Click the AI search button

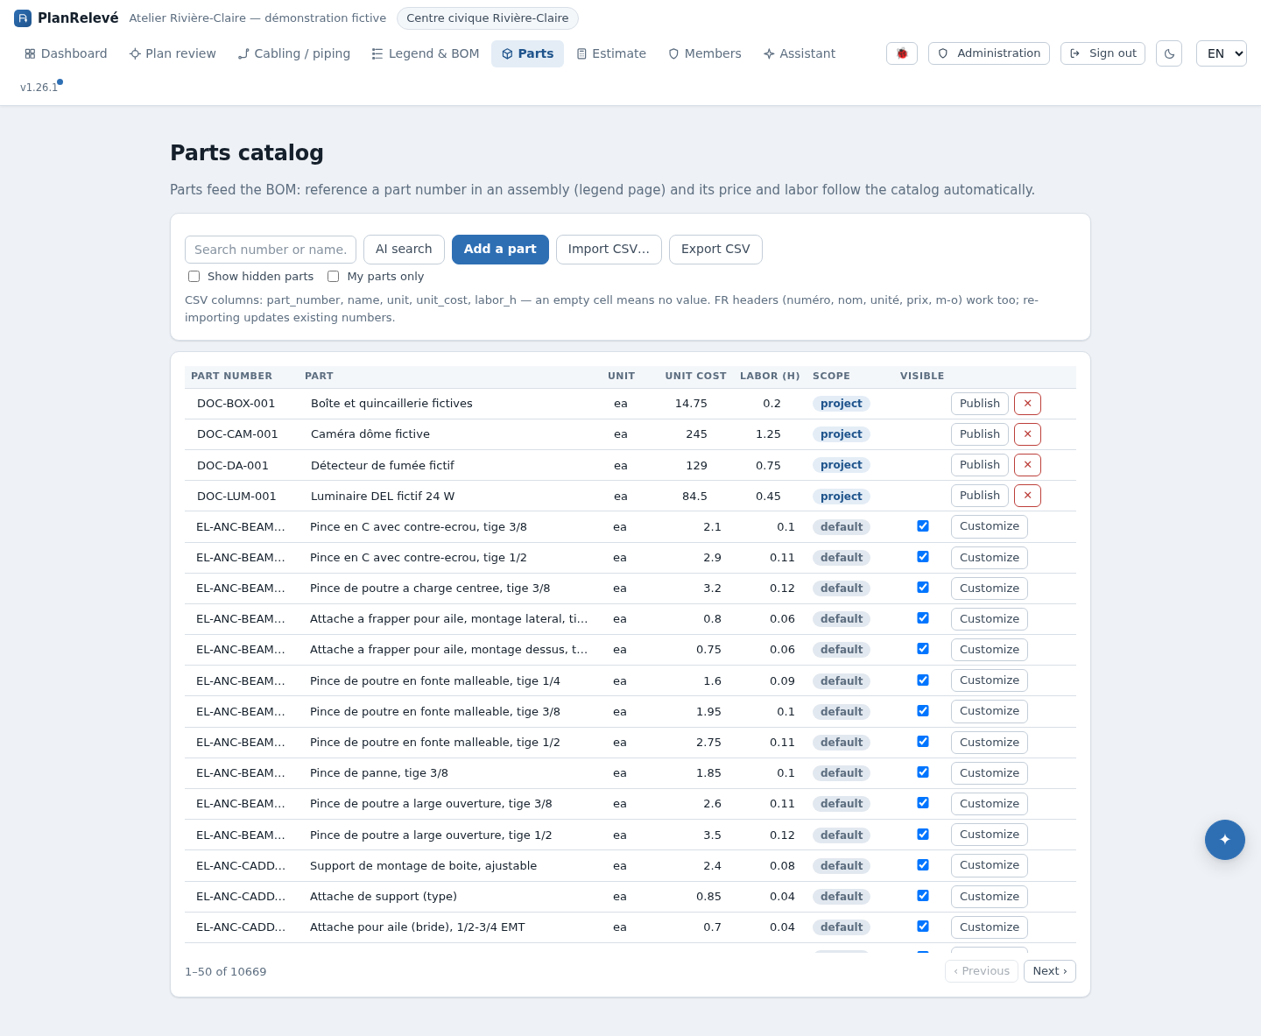point(404,250)
